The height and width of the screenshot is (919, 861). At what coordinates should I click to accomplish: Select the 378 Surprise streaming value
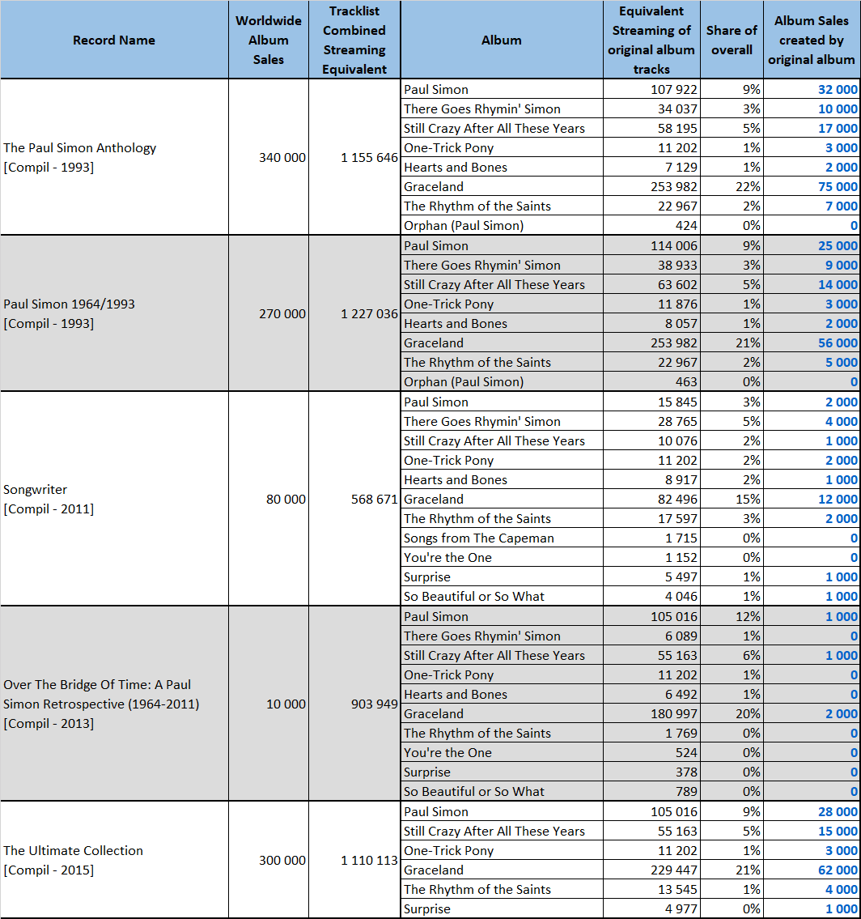coord(651,772)
